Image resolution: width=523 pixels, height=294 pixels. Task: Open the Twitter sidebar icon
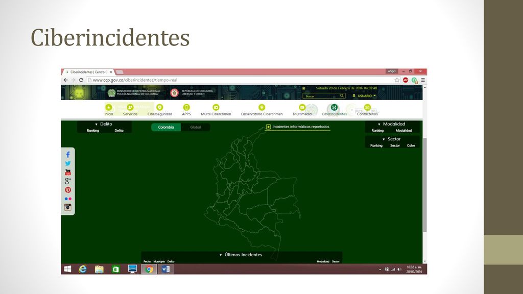coord(68,163)
